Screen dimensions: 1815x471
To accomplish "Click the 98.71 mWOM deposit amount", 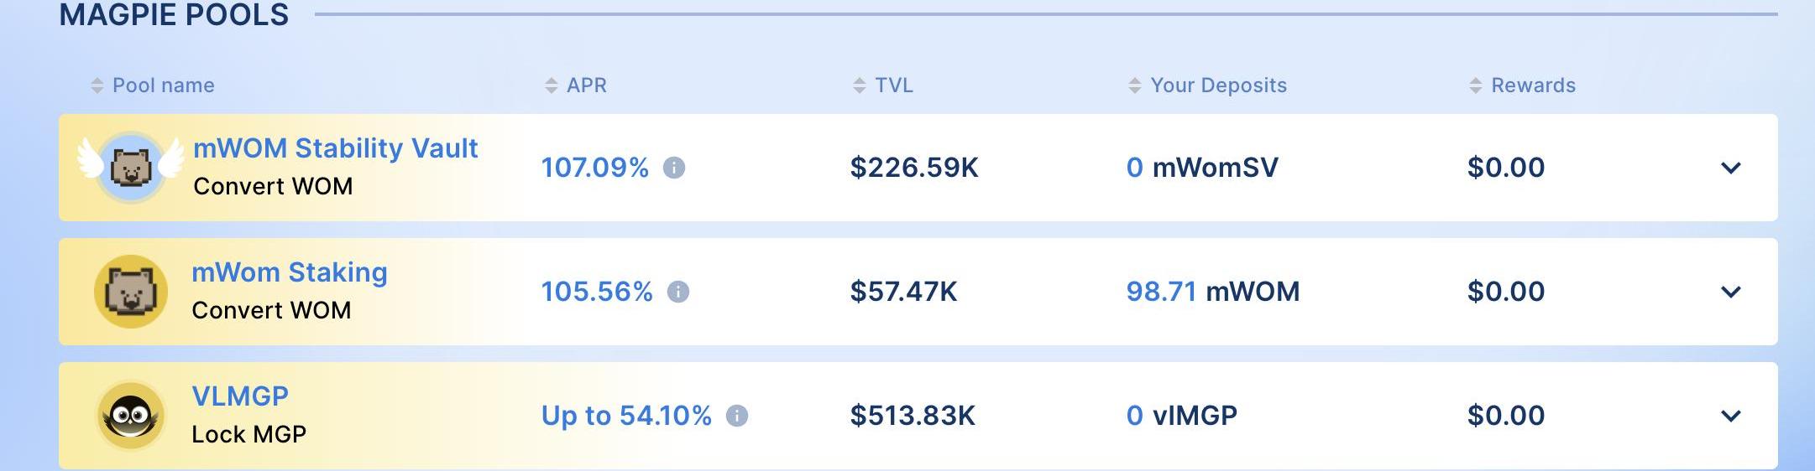I will pos(1212,292).
